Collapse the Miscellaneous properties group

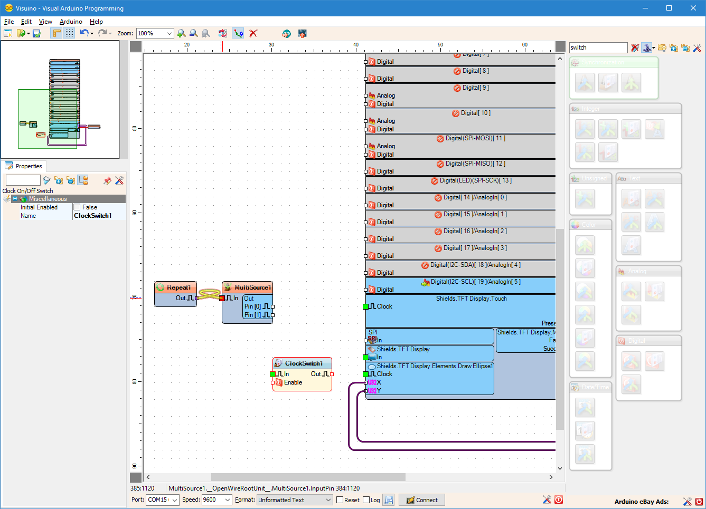pos(15,199)
